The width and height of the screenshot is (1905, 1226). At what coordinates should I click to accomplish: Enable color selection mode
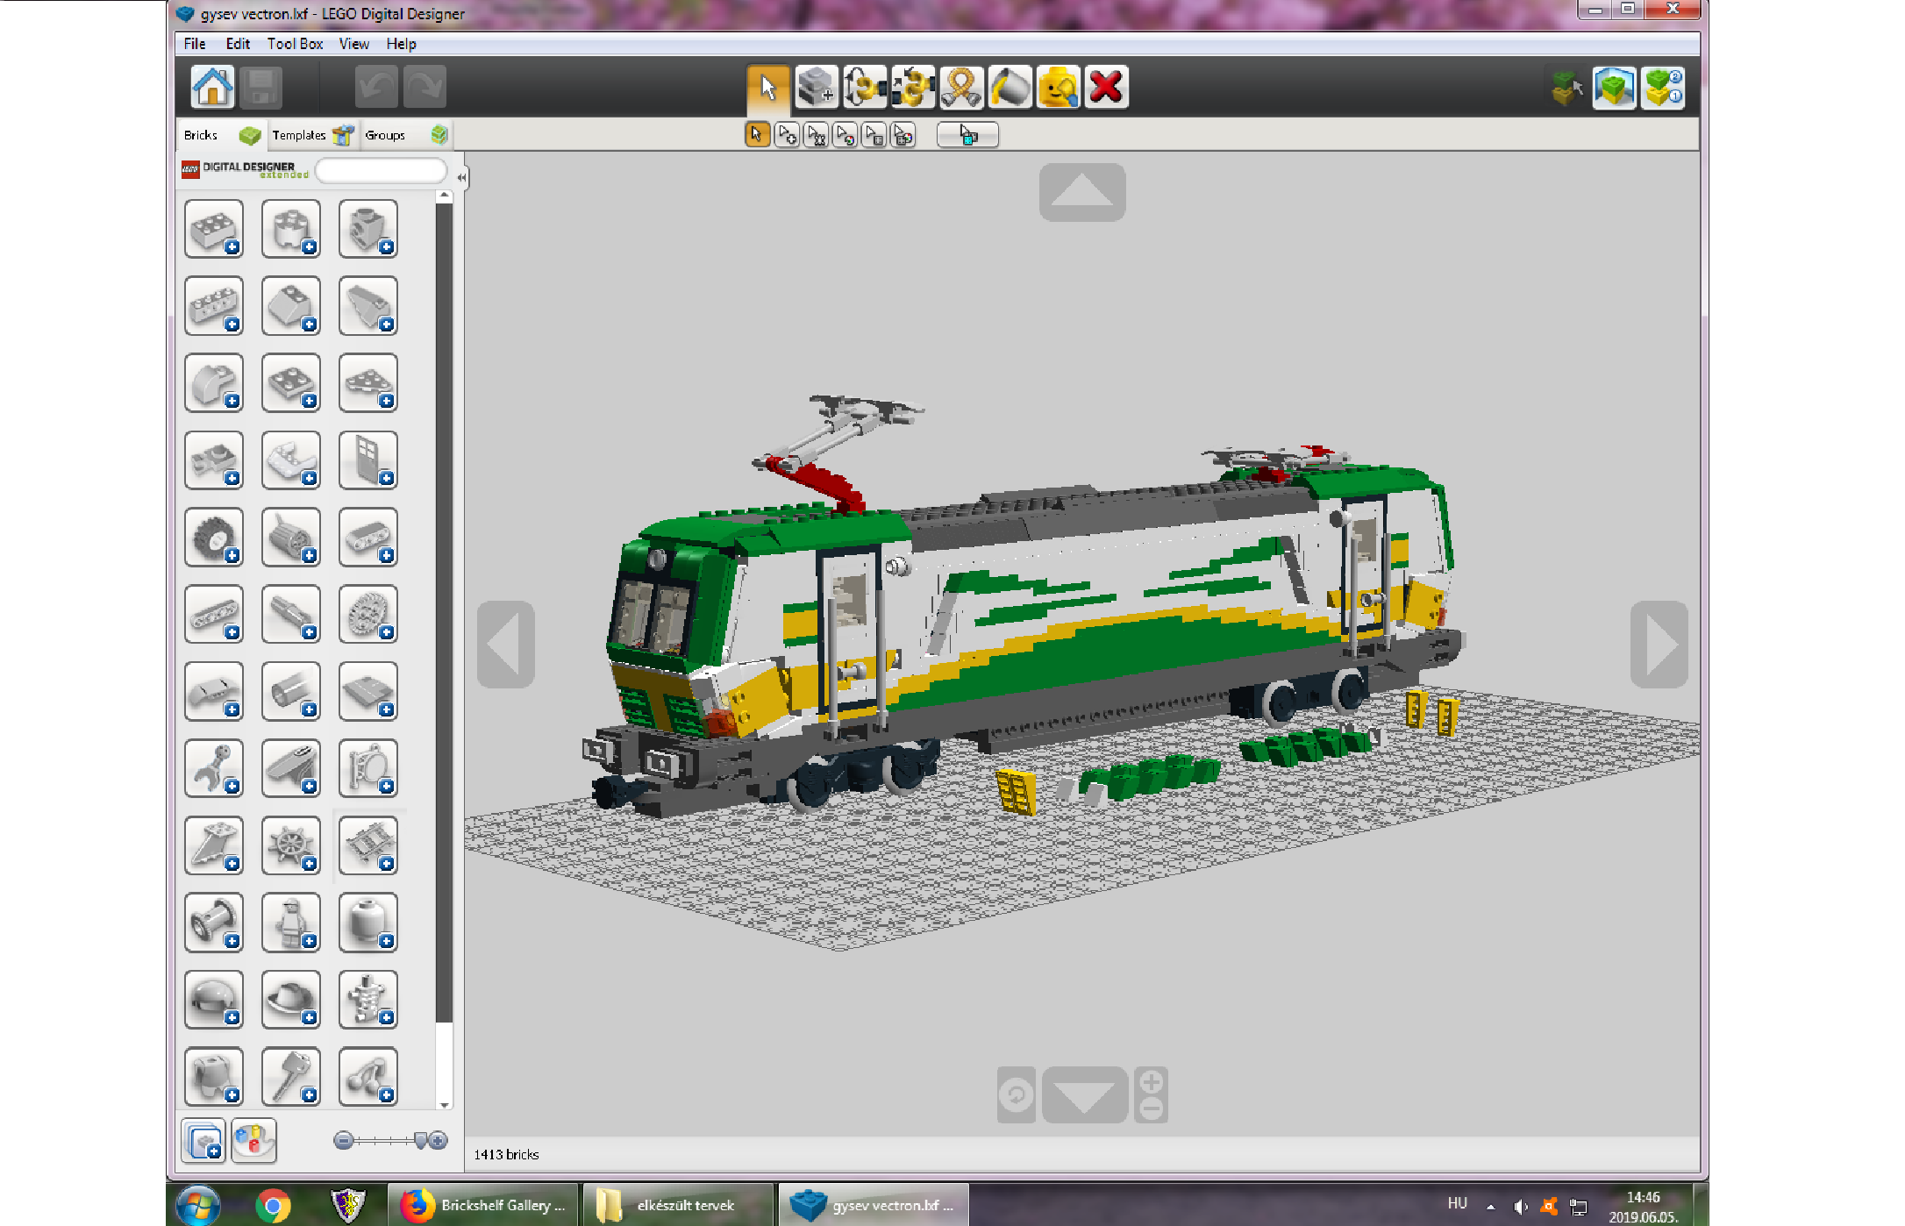845,135
